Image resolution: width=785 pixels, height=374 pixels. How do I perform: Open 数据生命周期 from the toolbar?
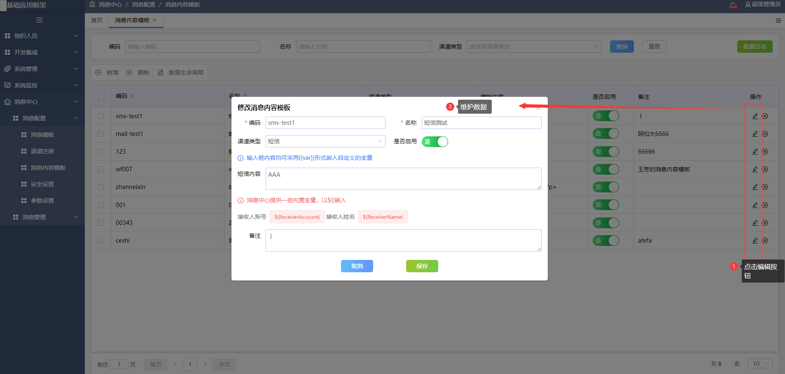[x=181, y=72]
